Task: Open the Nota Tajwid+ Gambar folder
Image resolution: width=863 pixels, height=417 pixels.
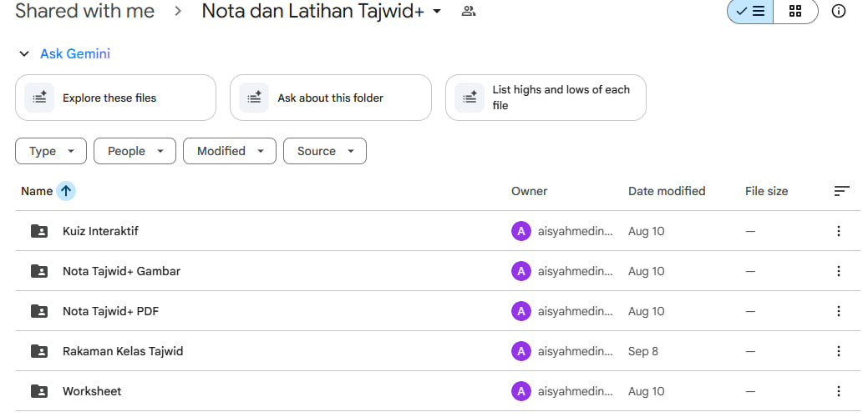Action: click(x=121, y=271)
